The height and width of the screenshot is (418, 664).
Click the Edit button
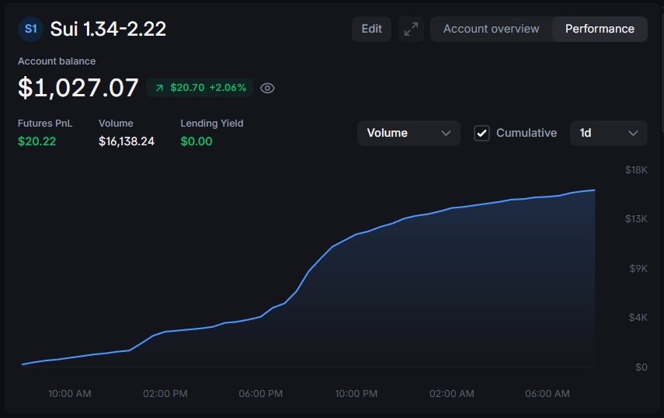tap(371, 29)
